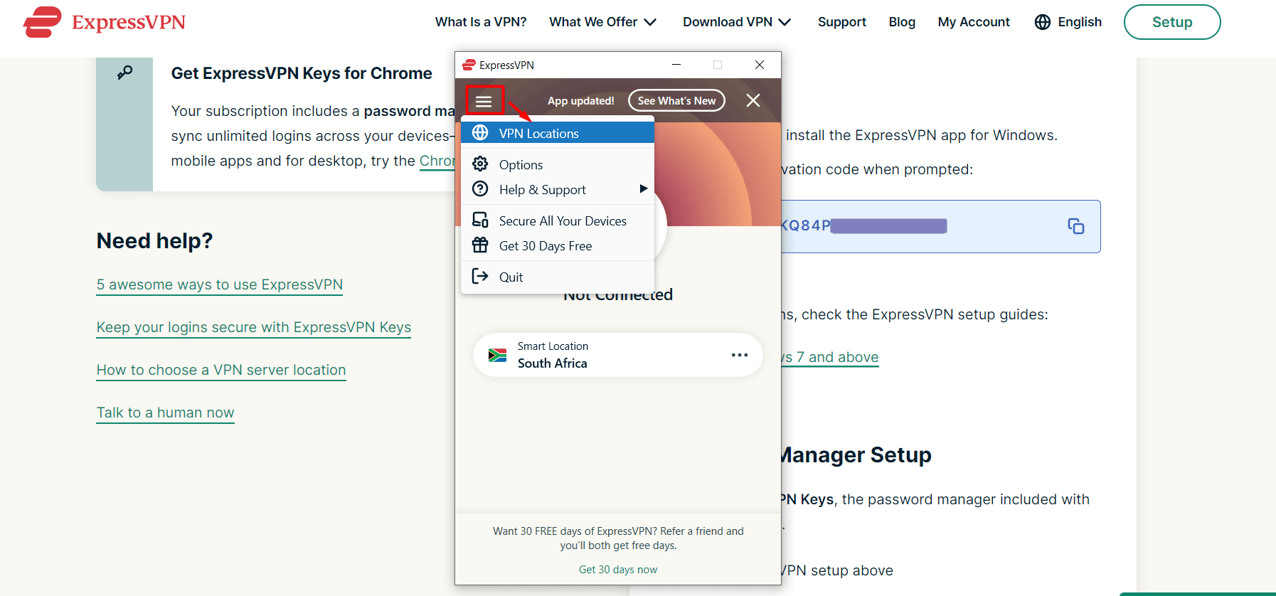Copy the activation code with copy icon

click(1075, 226)
